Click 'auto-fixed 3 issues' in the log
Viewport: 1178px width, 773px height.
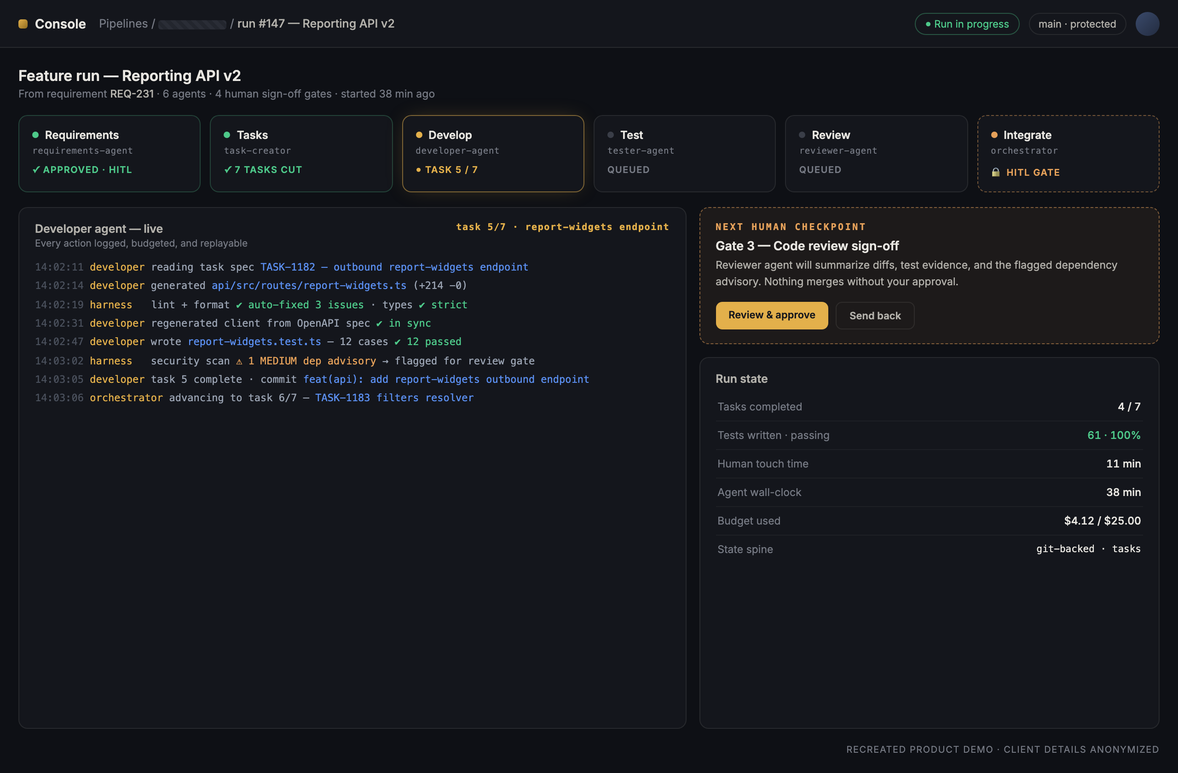click(x=306, y=305)
